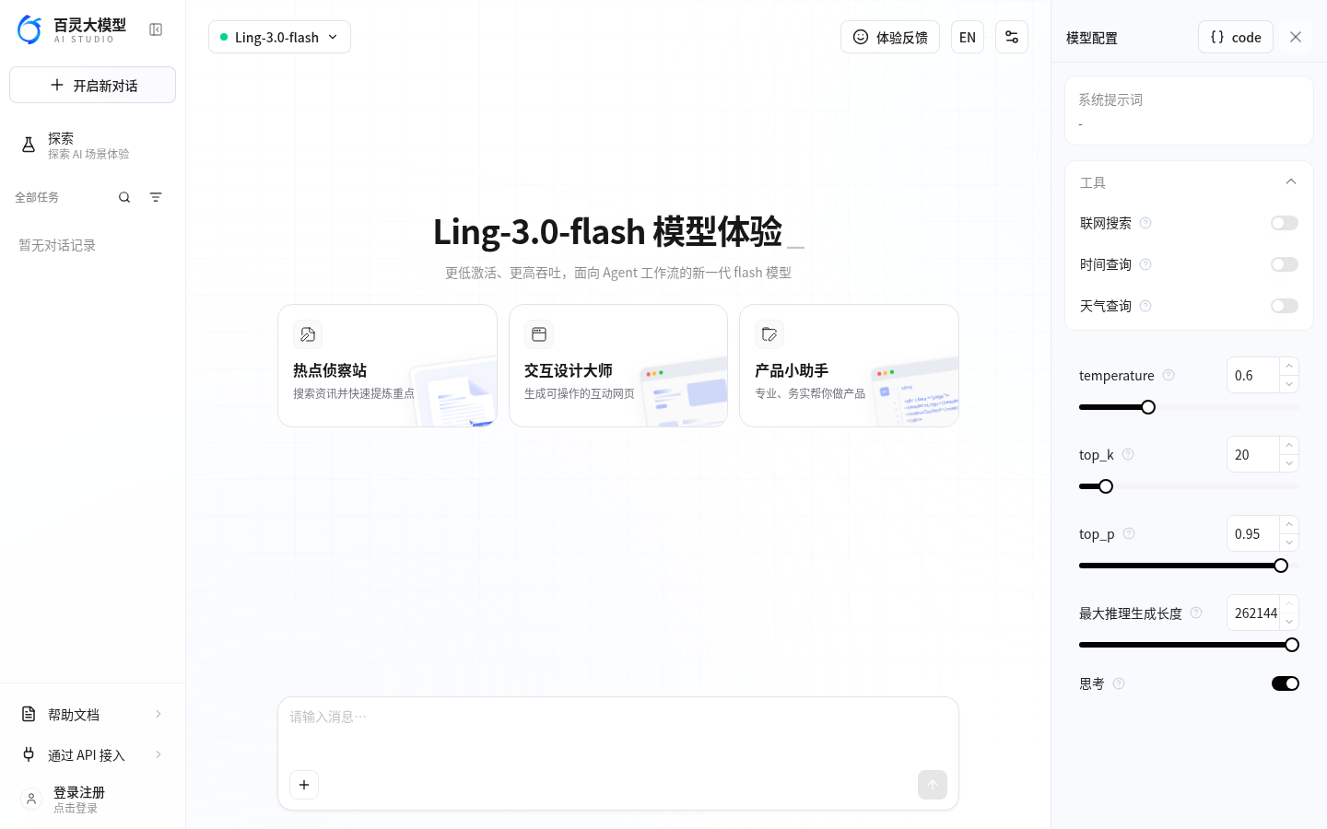Click the plus attachment button
The height and width of the screenshot is (829, 1327).
coord(304,785)
